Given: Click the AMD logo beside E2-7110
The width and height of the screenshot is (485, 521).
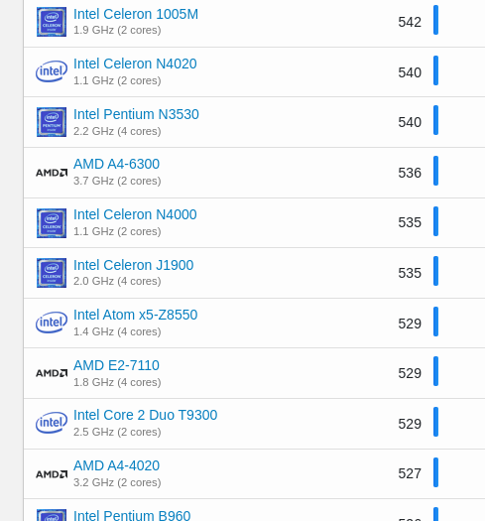Looking at the screenshot, I should (x=52, y=373).
